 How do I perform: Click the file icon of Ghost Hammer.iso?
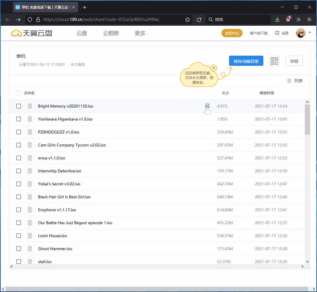point(30,249)
